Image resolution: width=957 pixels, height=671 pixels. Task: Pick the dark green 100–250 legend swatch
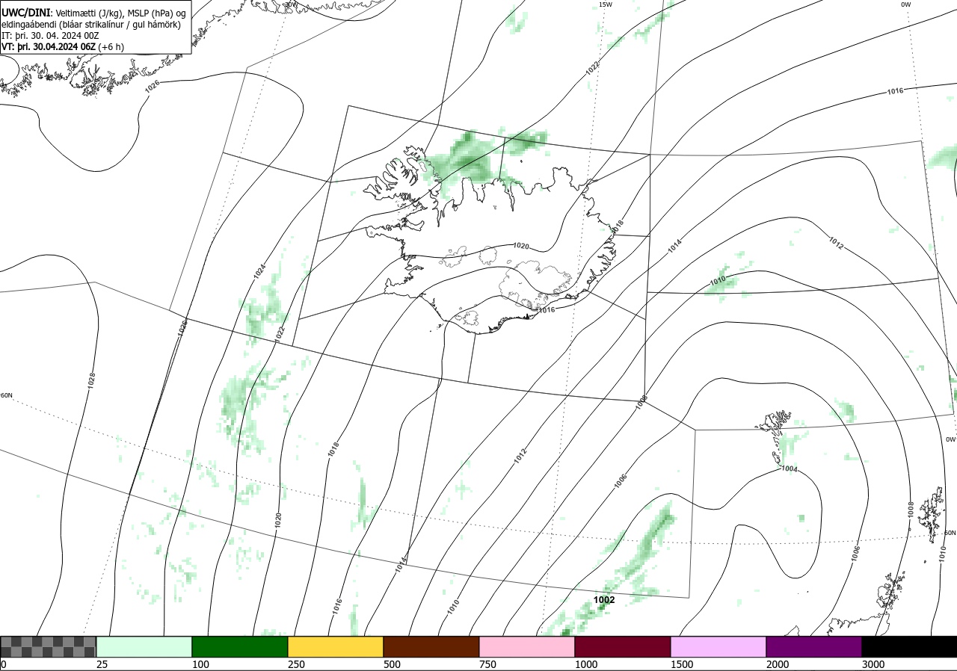point(240,646)
